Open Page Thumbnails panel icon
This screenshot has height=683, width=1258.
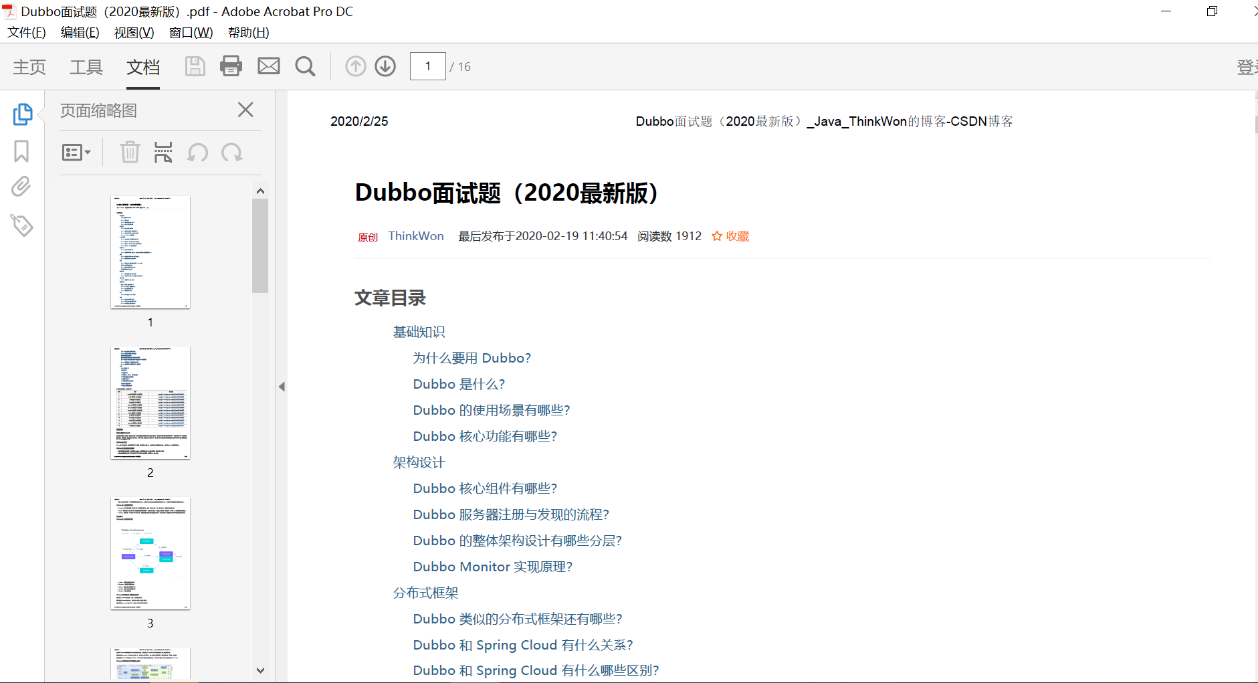click(x=23, y=114)
